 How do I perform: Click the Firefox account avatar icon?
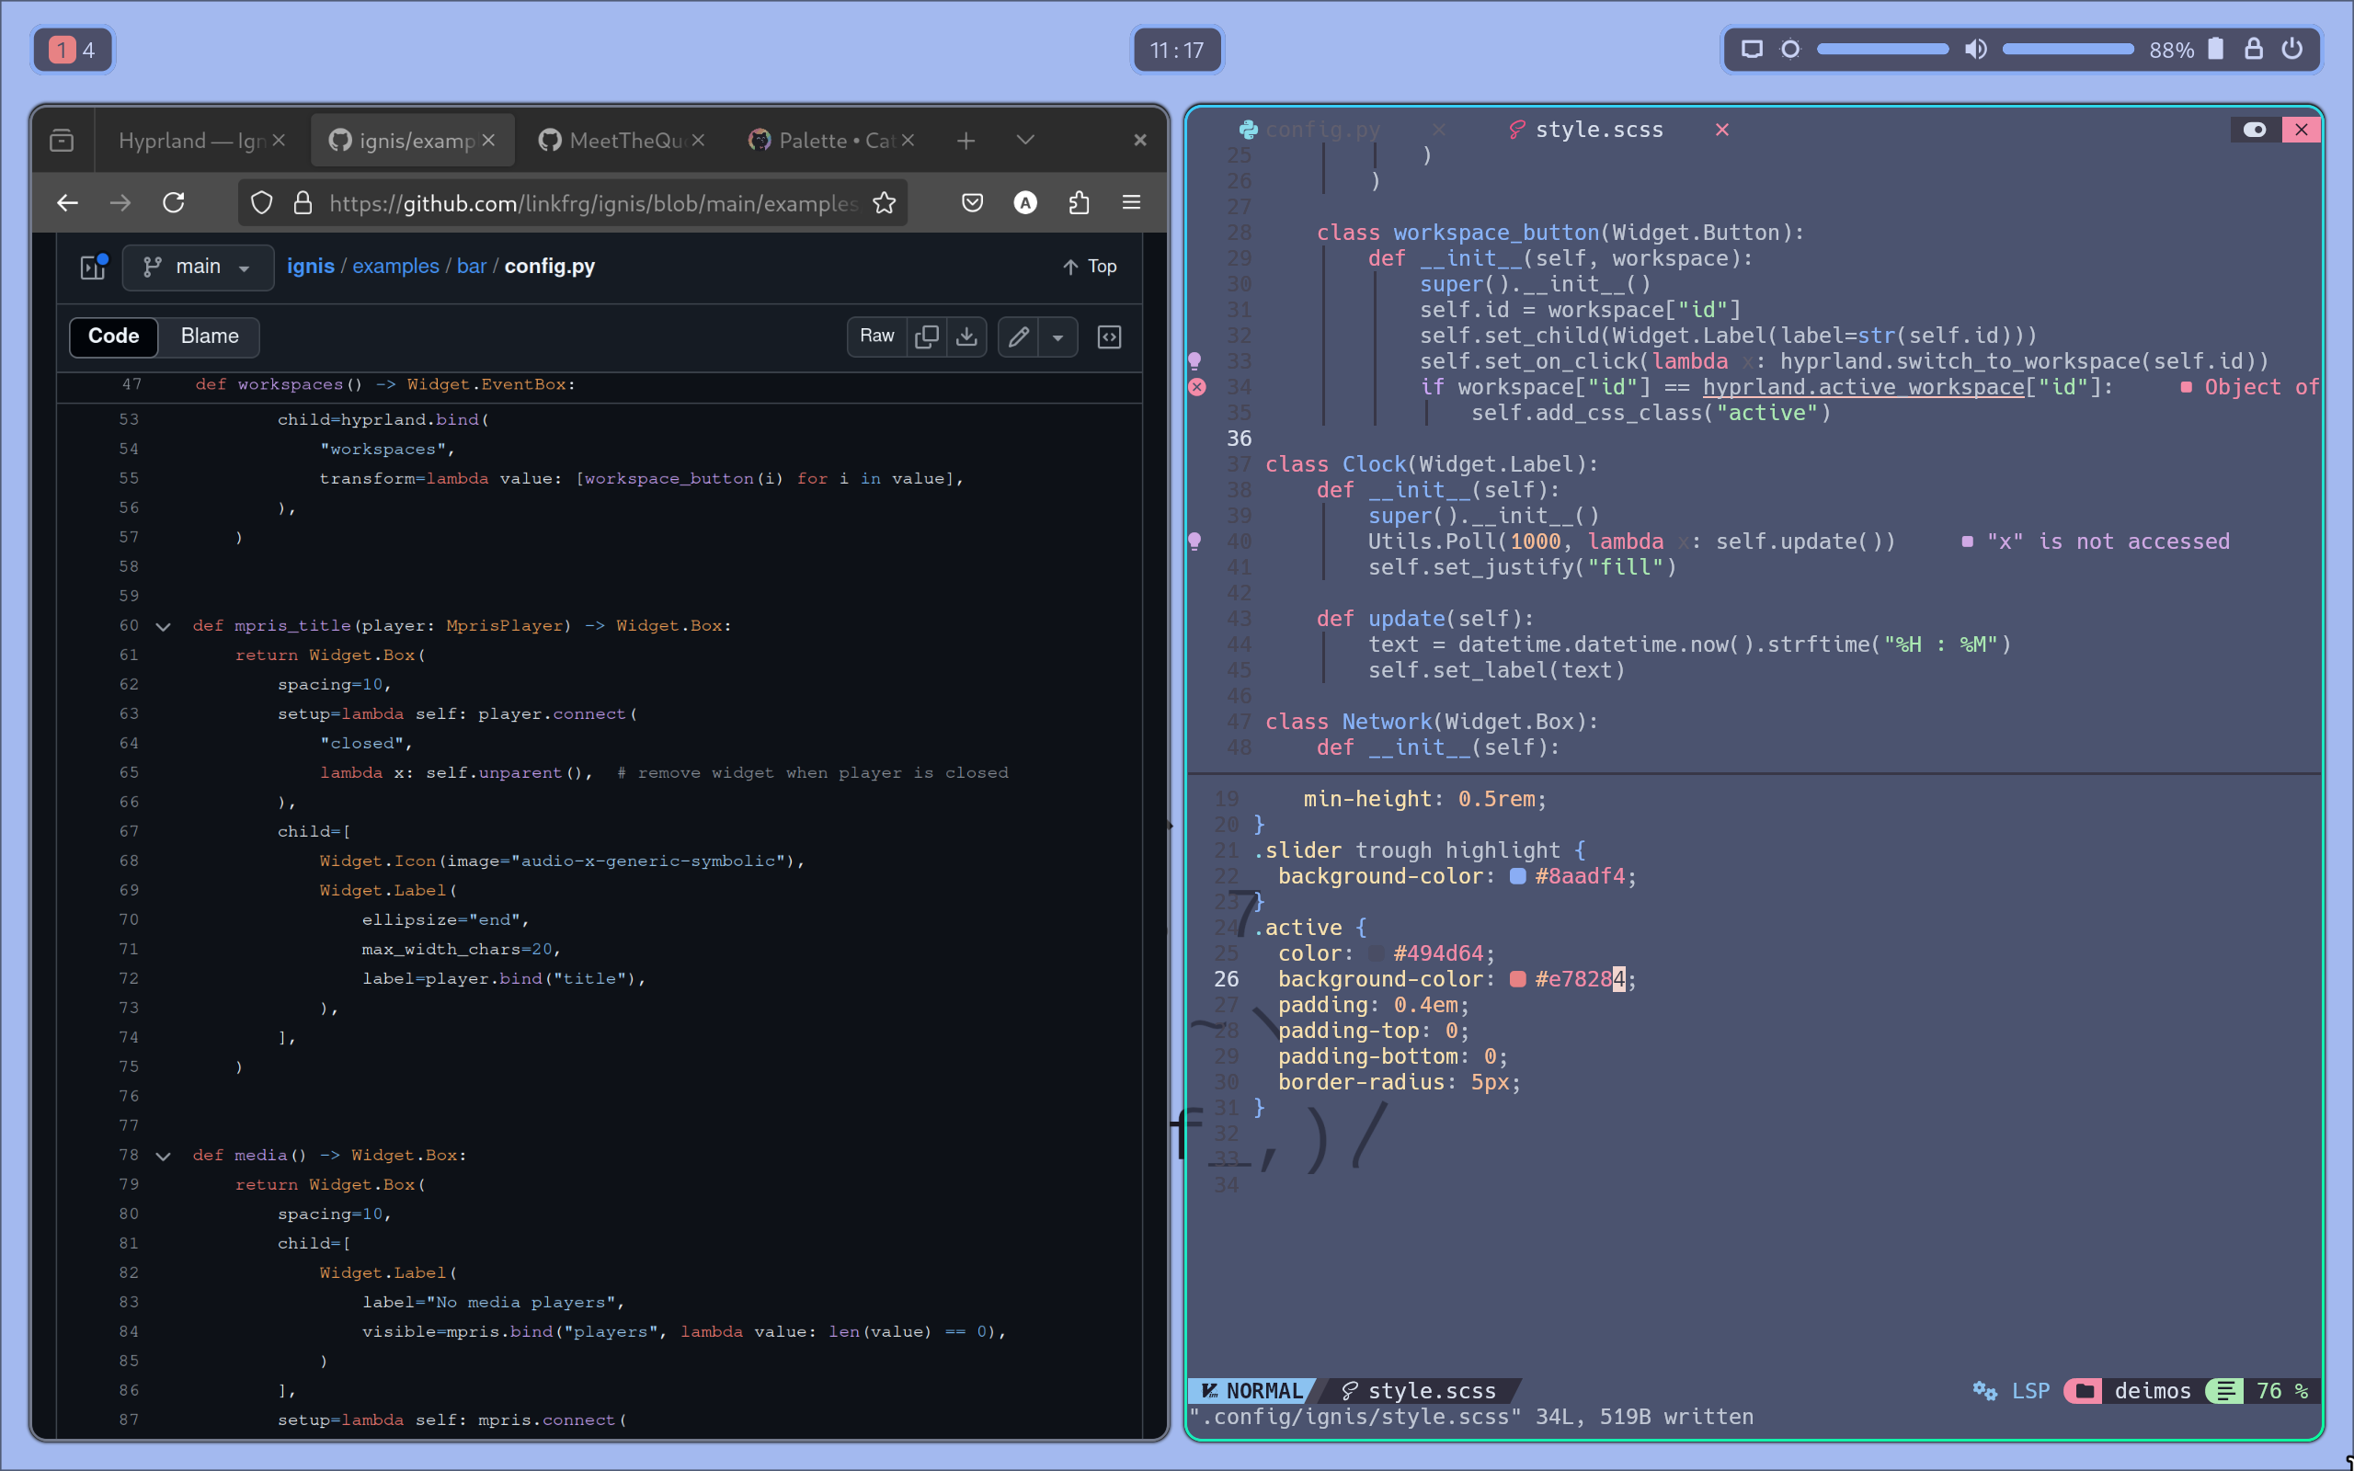click(1025, 202)
